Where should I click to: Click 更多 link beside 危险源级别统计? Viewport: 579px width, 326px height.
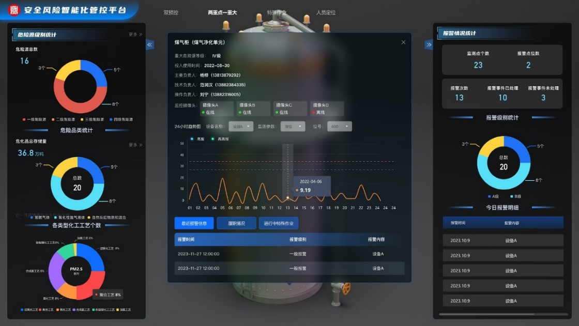[135, 35]
